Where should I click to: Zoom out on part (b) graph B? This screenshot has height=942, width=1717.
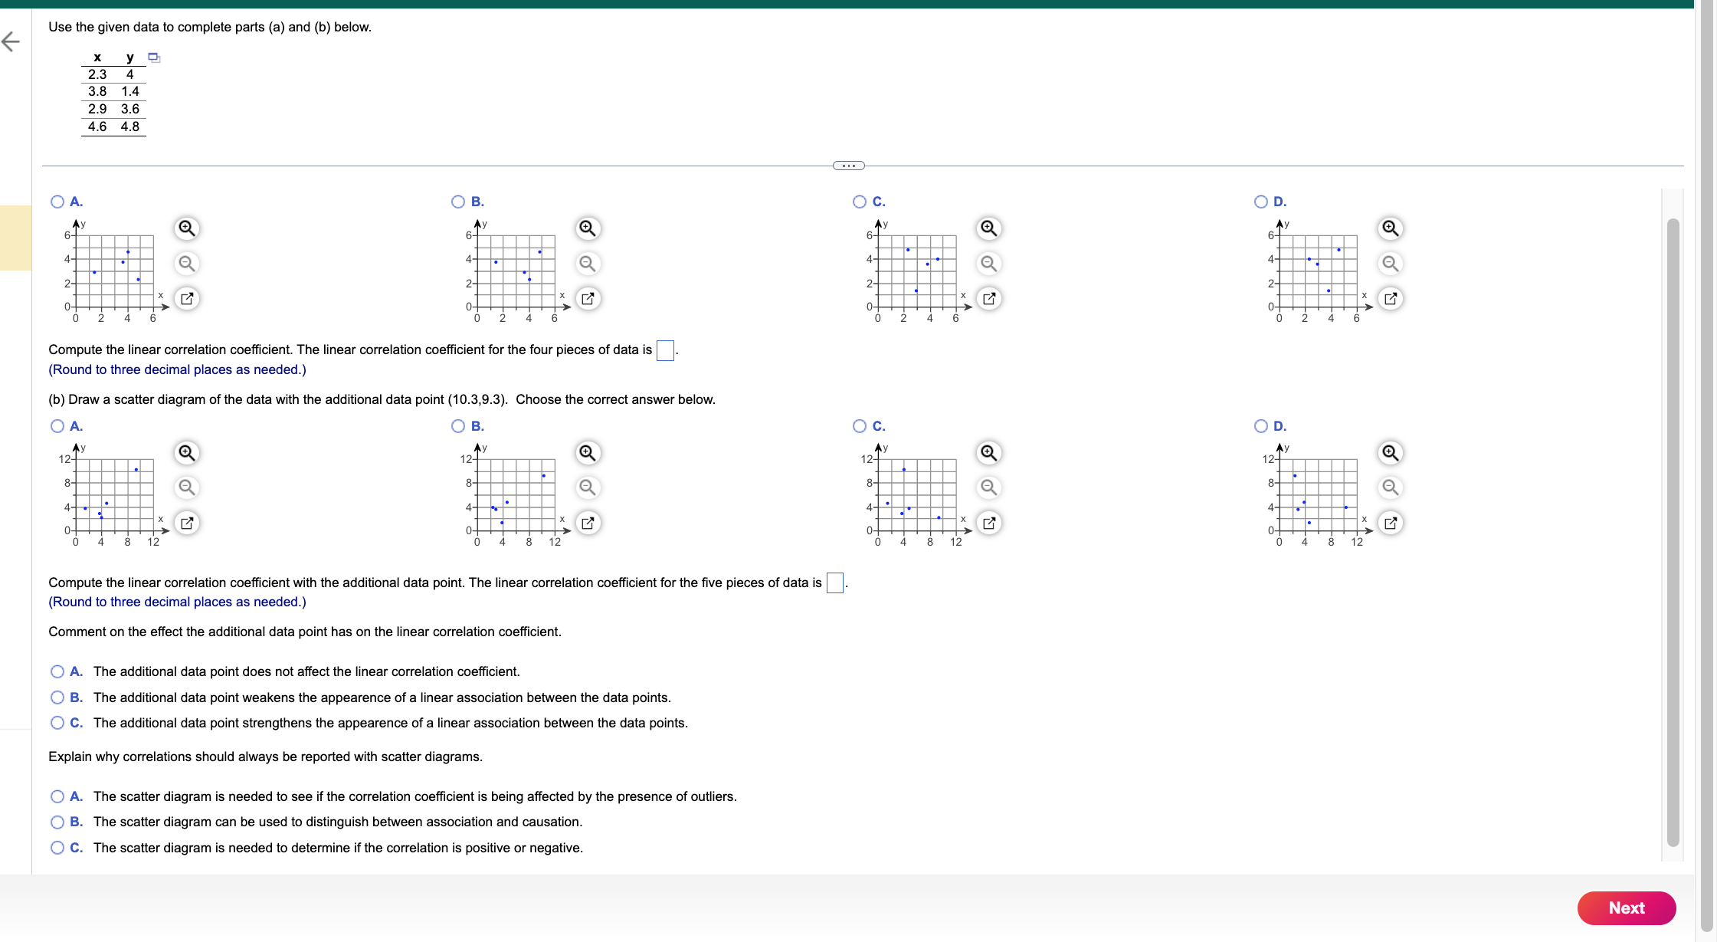pyautogui.click(x=588, y=487)
